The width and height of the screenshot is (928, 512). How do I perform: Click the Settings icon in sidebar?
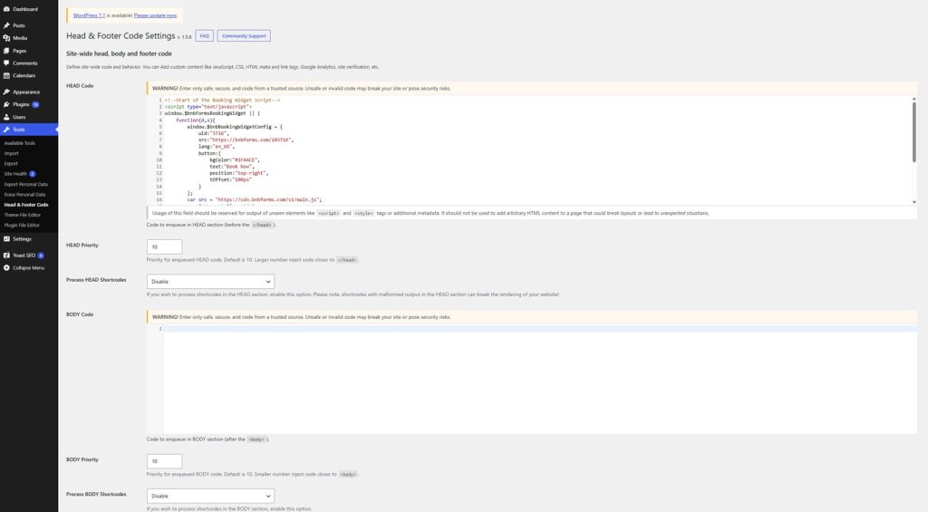[6, 239]
